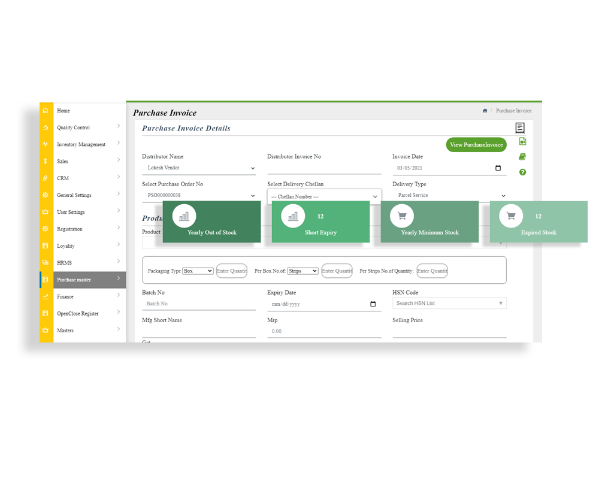Click the home icon in breadcrumb
Screen dimensions: 599x479
485,111
